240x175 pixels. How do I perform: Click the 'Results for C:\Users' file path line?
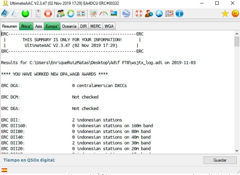pos(98,63)
